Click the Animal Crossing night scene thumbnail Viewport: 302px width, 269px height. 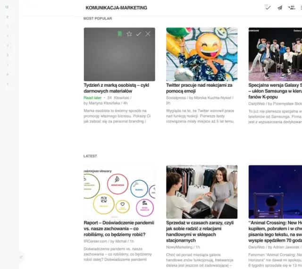point(275,192)
